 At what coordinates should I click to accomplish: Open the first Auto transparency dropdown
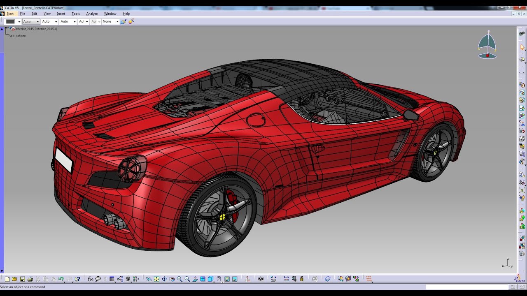[x=38, y=22]
